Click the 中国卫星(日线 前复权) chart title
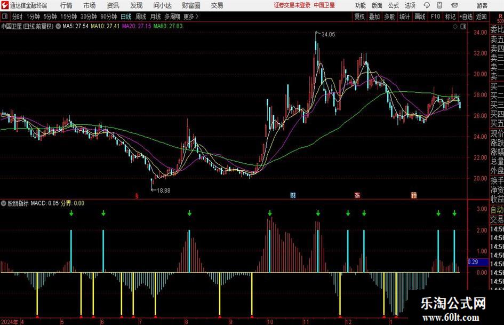The width and height of the screenshot is (504, 325). (28, 26)
